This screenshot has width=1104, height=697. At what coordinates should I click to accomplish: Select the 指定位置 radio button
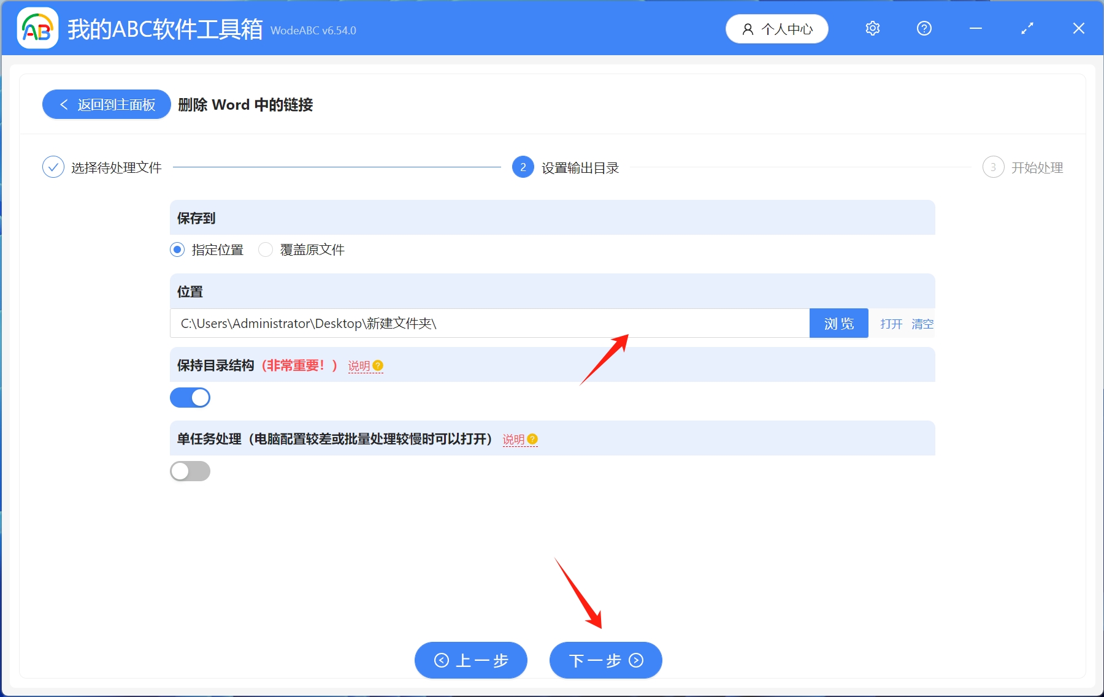177,249
